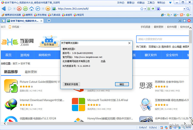
Task: Open the 收藏(A) menu
Action: click(x=141, y=3)
